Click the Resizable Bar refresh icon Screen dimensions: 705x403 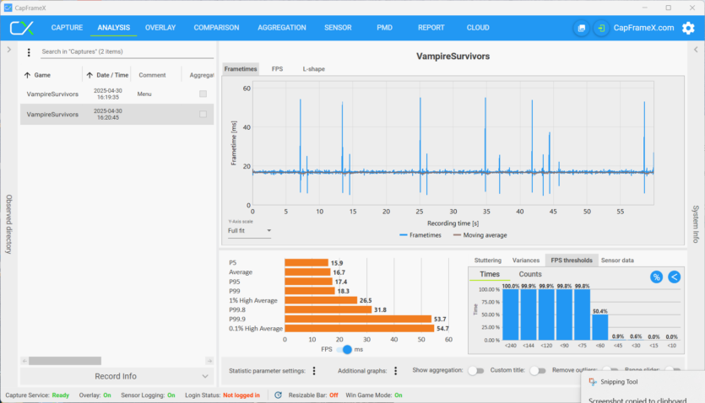coord(278,395)
